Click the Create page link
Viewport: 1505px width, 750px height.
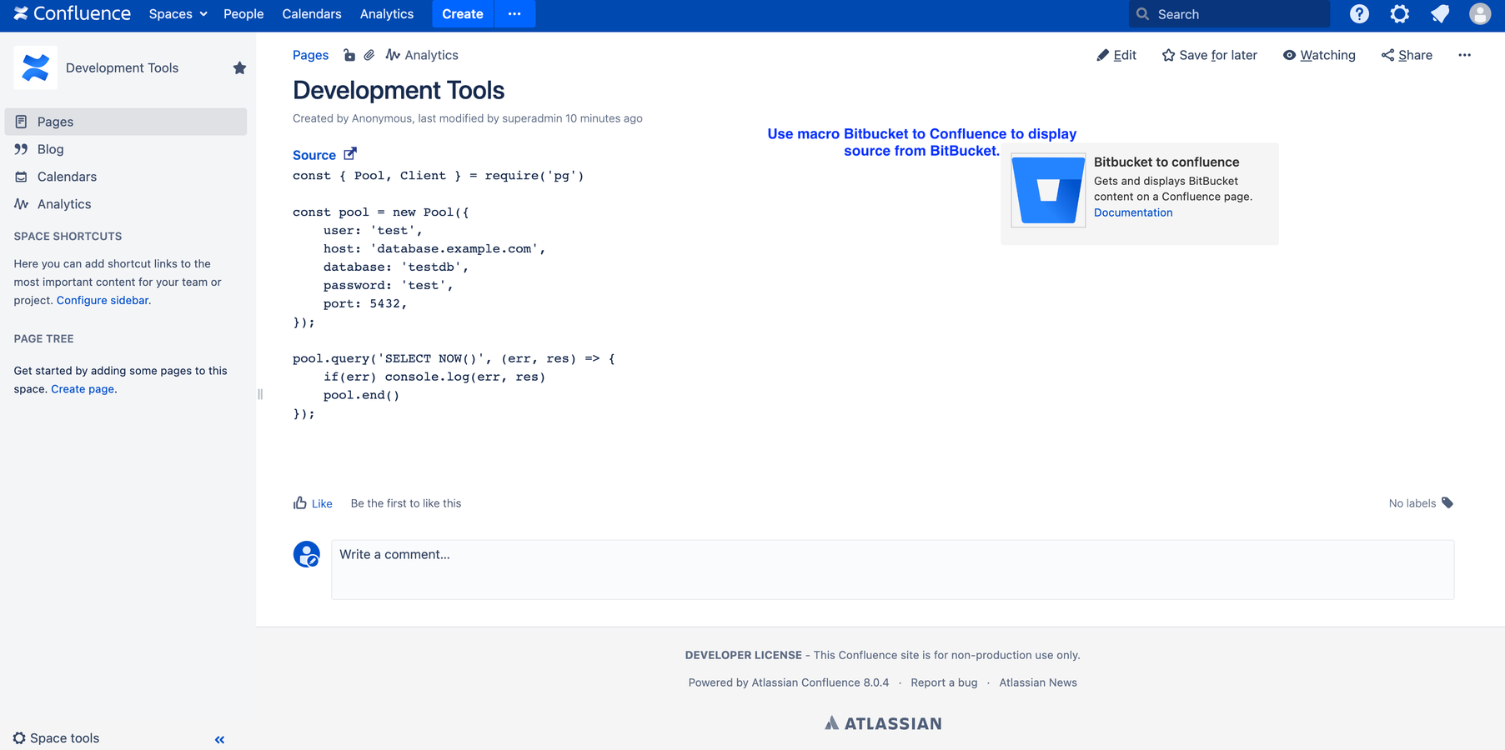[83, 389]
